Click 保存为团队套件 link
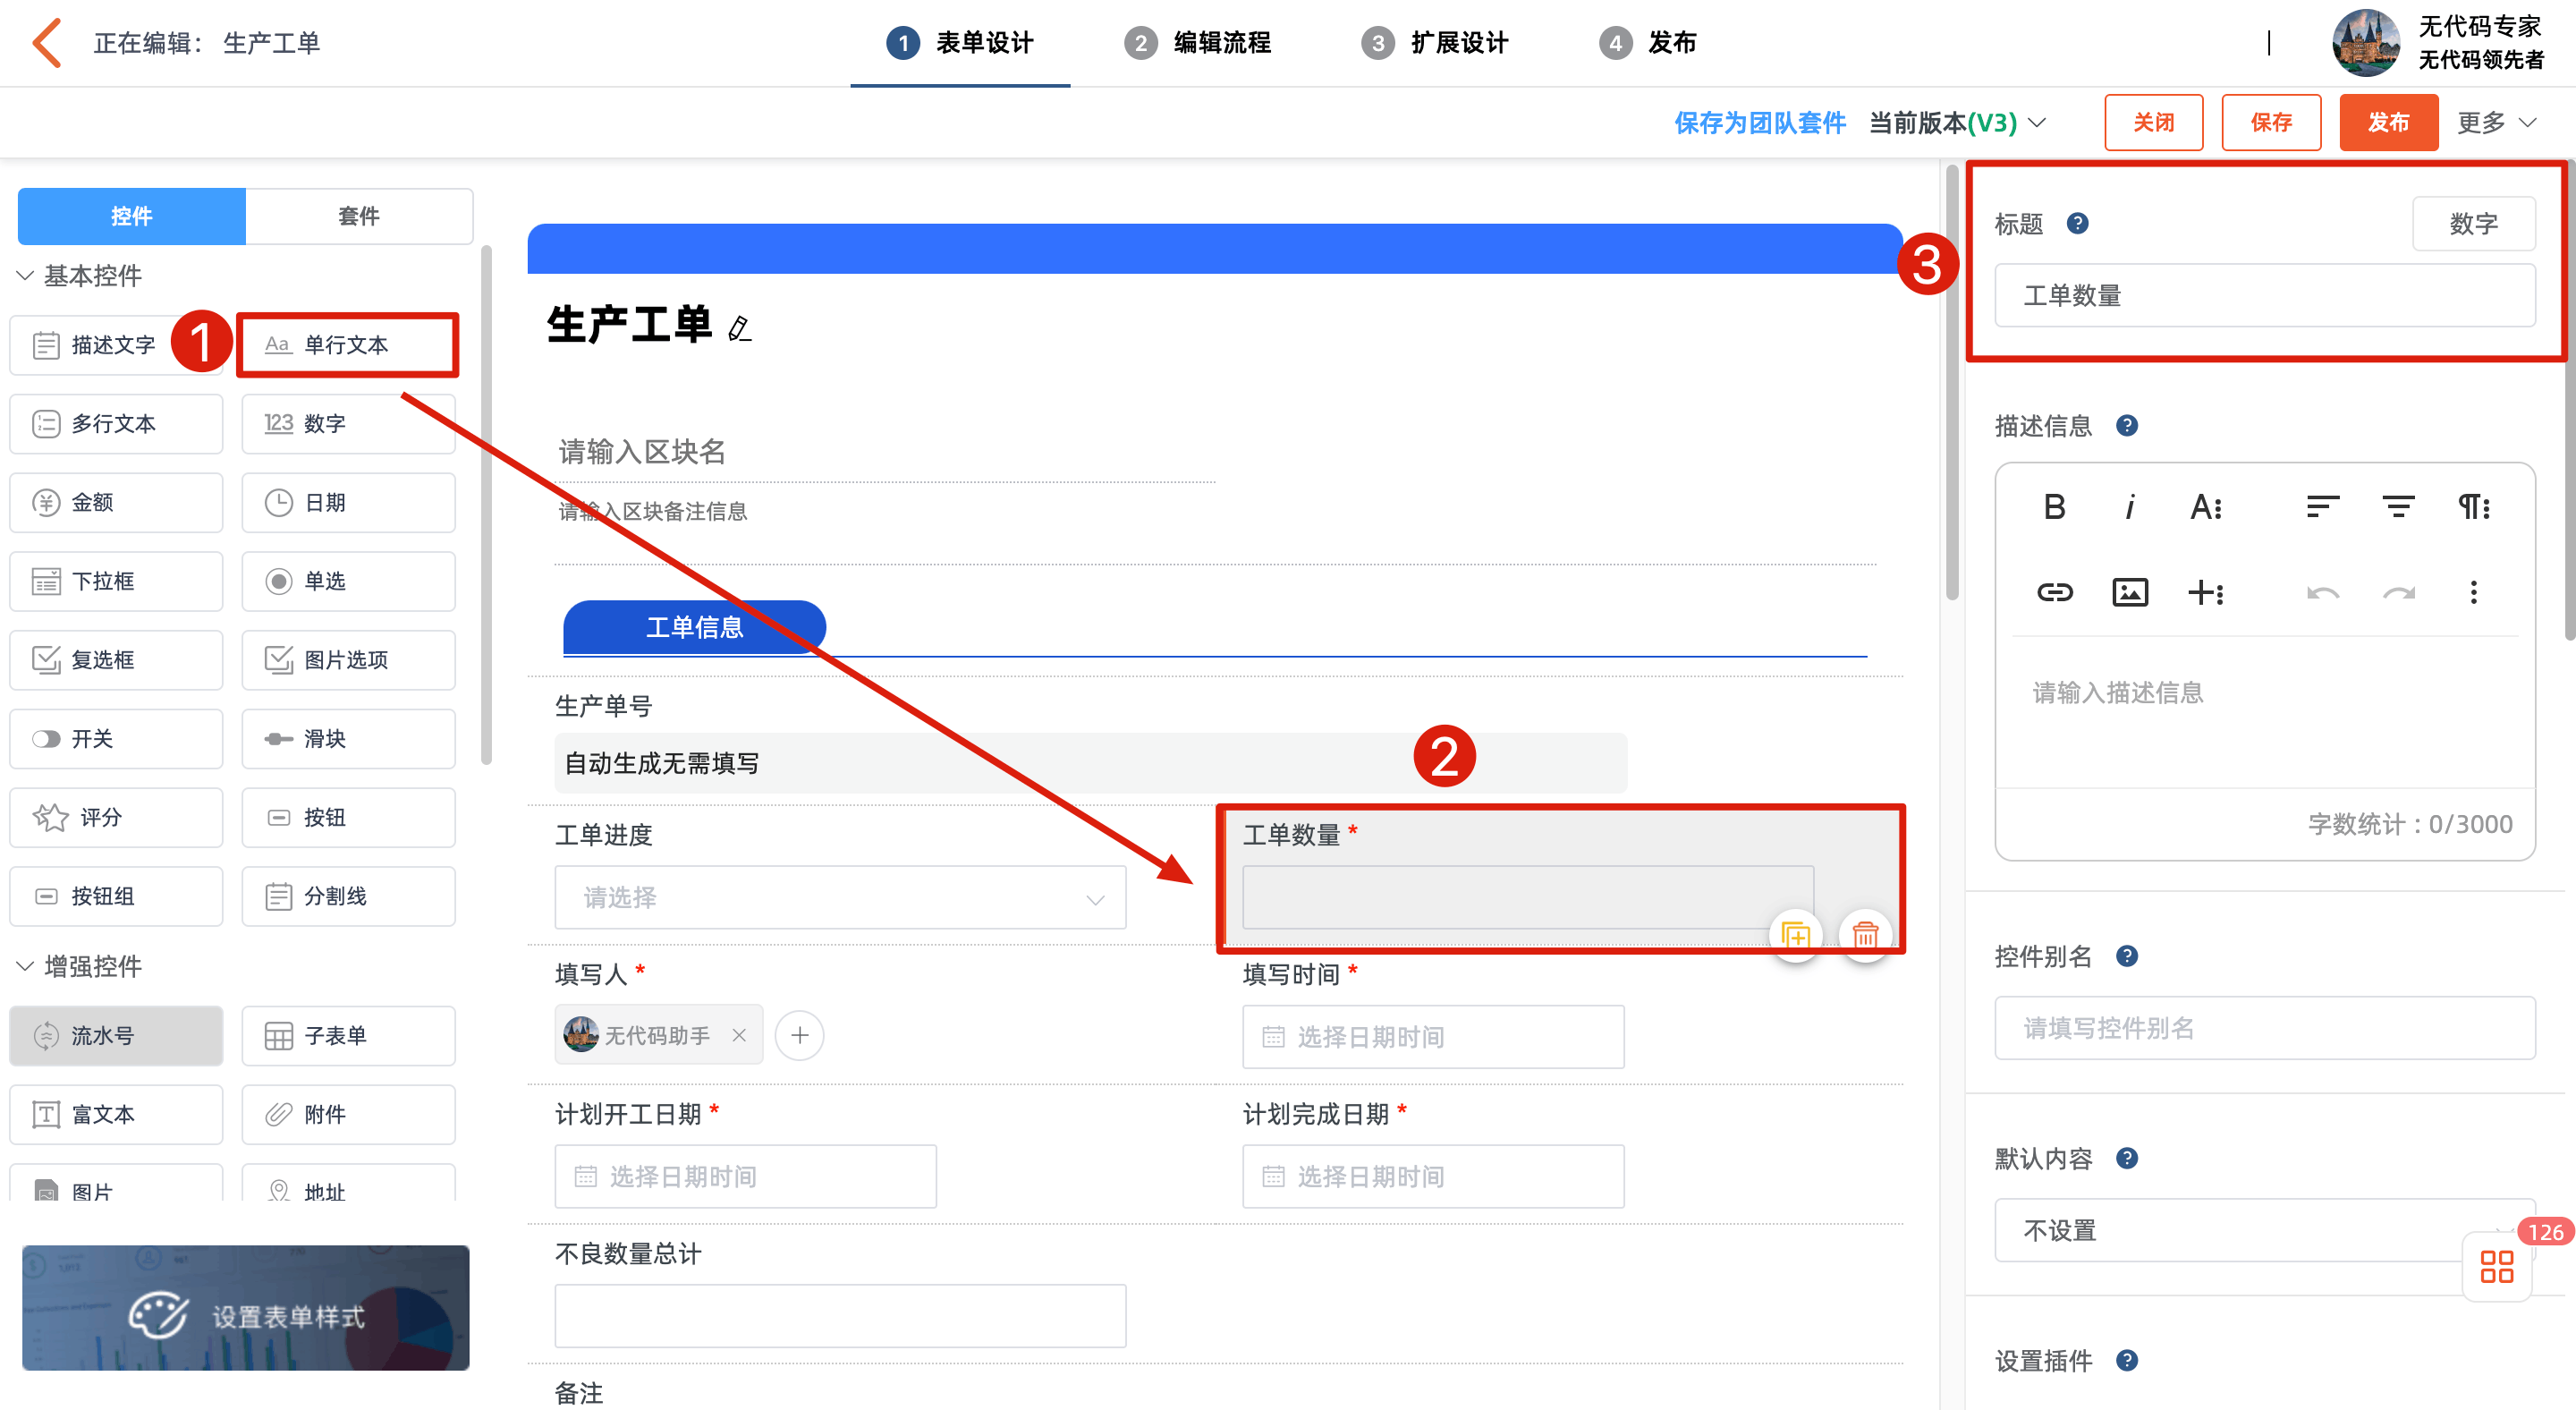 click(x=1759, y=123)
